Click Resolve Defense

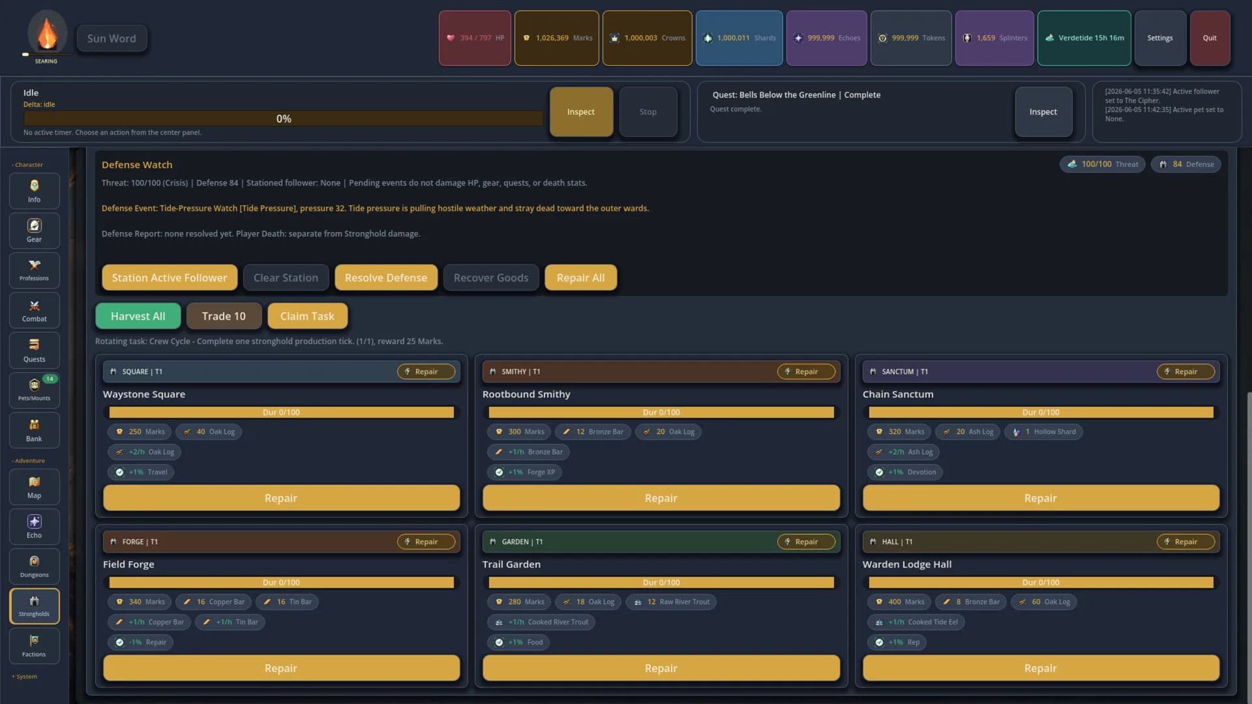[386, 278]
